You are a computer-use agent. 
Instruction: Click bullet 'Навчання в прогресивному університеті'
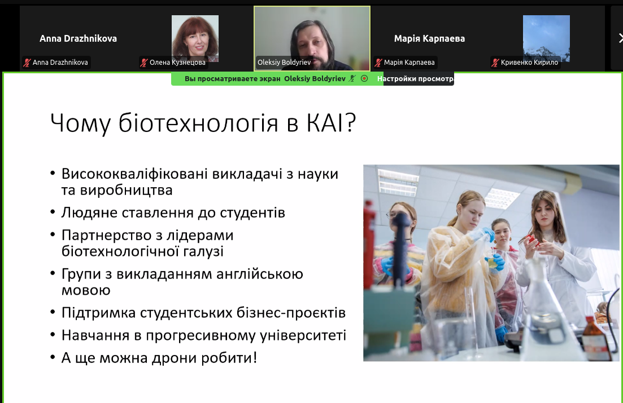point(204,335)
